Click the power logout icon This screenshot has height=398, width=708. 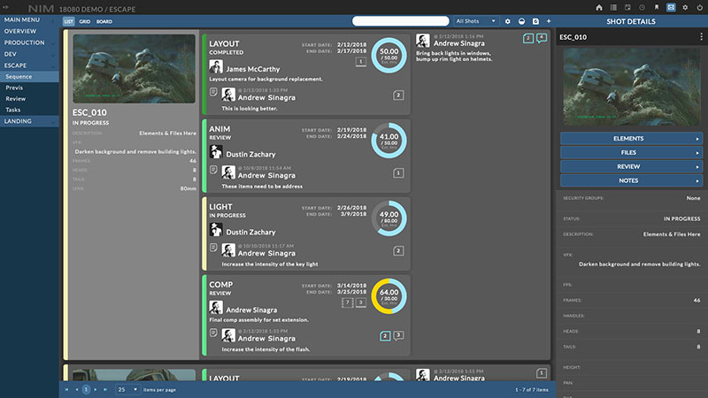(x=700, y=8)
